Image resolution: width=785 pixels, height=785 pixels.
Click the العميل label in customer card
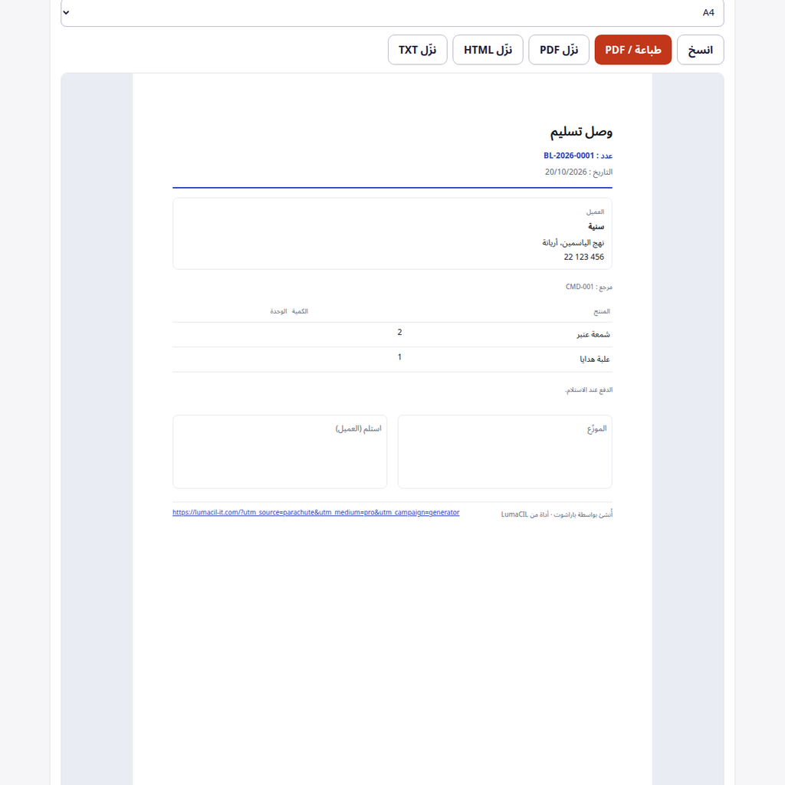click(x=595, y=212)
